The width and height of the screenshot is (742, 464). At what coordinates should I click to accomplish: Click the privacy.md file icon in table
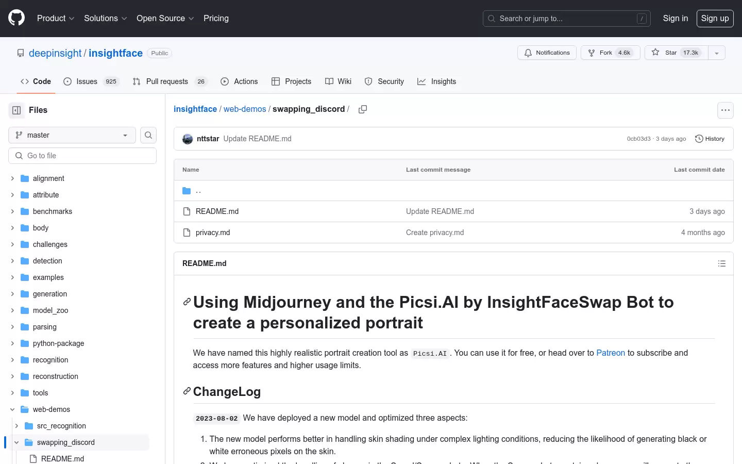click(187, 233)
